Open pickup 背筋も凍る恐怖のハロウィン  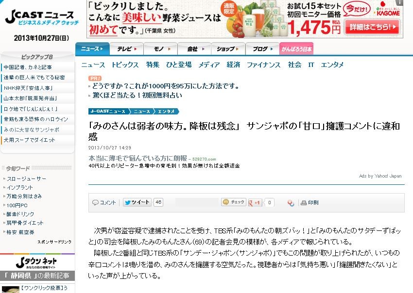coord(36,119)
